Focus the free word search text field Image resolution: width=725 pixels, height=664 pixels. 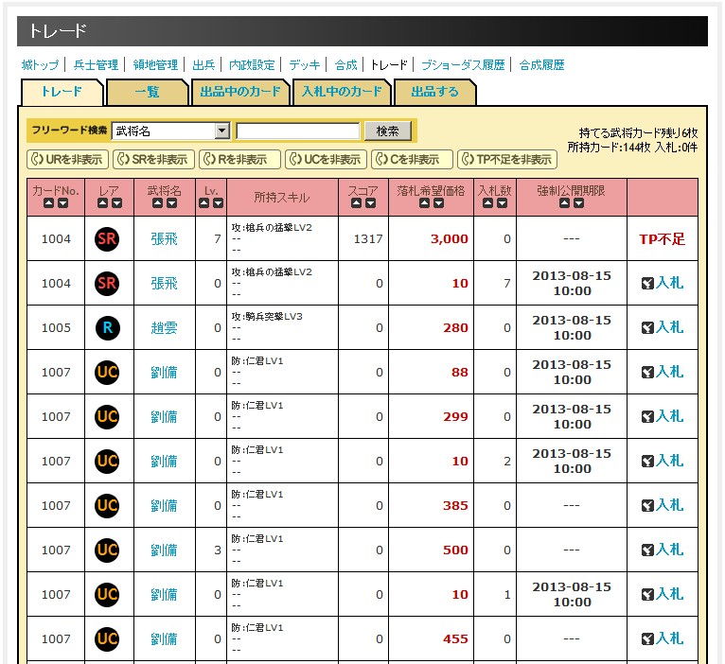pyautogui.click(x=298, y=131)
